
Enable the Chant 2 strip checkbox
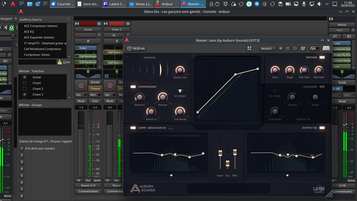[25, 89]
